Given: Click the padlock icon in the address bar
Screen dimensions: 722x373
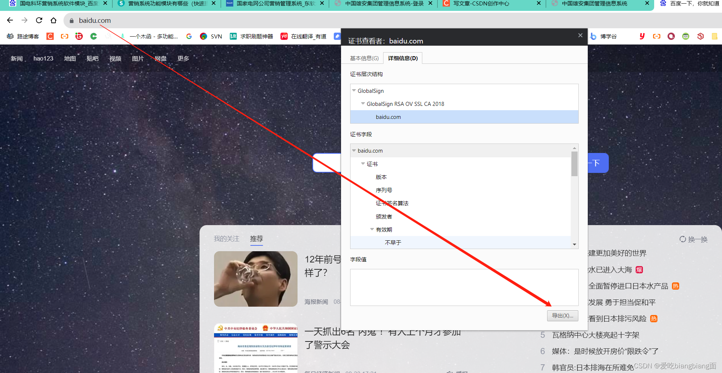Looking at the screenshot, I should pyautogui.click(x=71, y=21).
